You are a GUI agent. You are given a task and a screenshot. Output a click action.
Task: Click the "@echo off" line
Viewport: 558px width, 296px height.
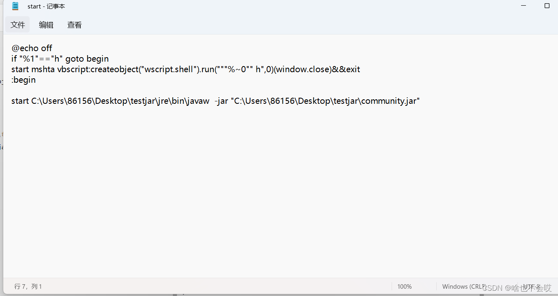pyautogui.click(x=32, y=48)
